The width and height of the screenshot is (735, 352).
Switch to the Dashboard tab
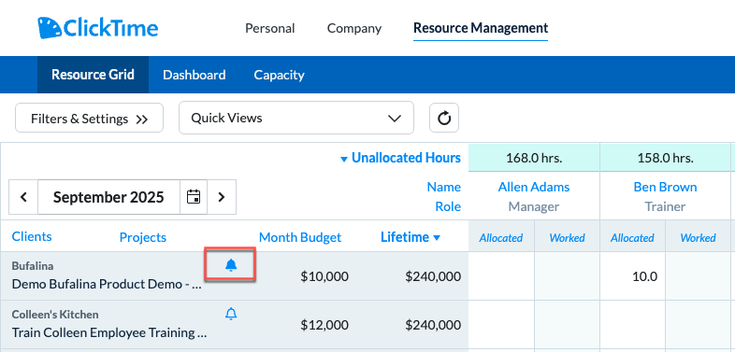point(195,75)
